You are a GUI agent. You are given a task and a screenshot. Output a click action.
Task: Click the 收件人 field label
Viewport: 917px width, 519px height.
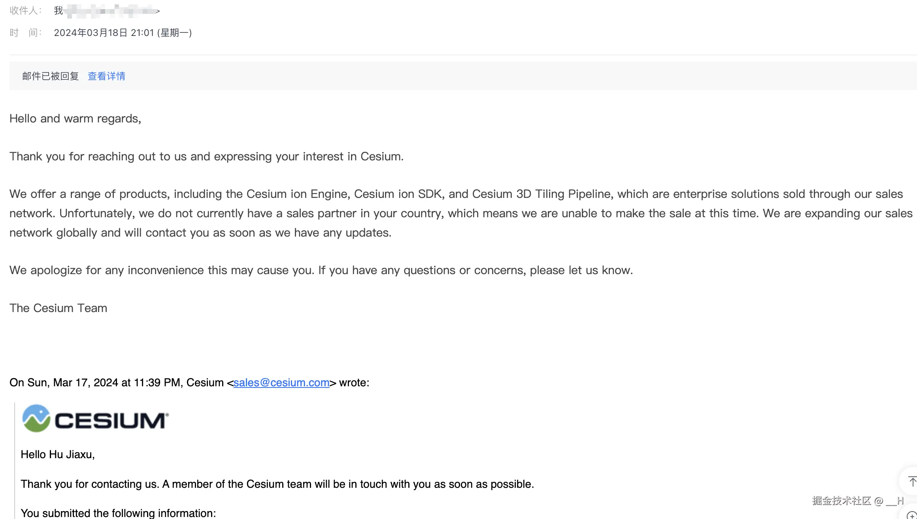tap(25, 11)
